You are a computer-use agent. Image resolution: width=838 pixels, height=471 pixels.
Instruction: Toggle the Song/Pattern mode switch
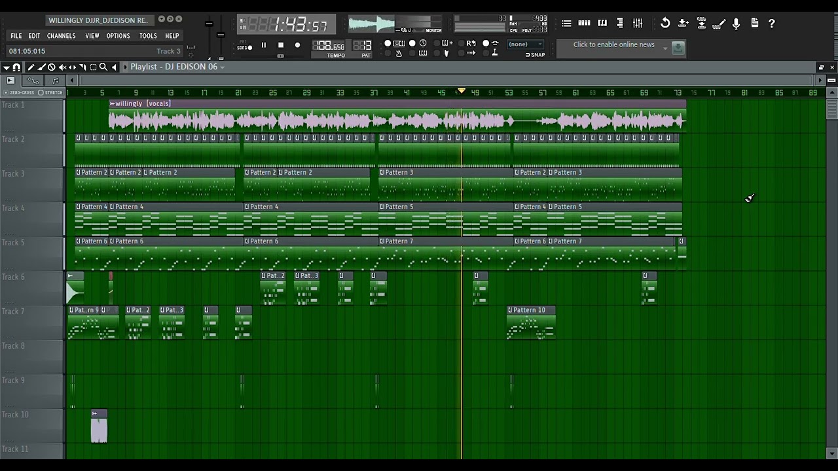(x=245, y=46)
